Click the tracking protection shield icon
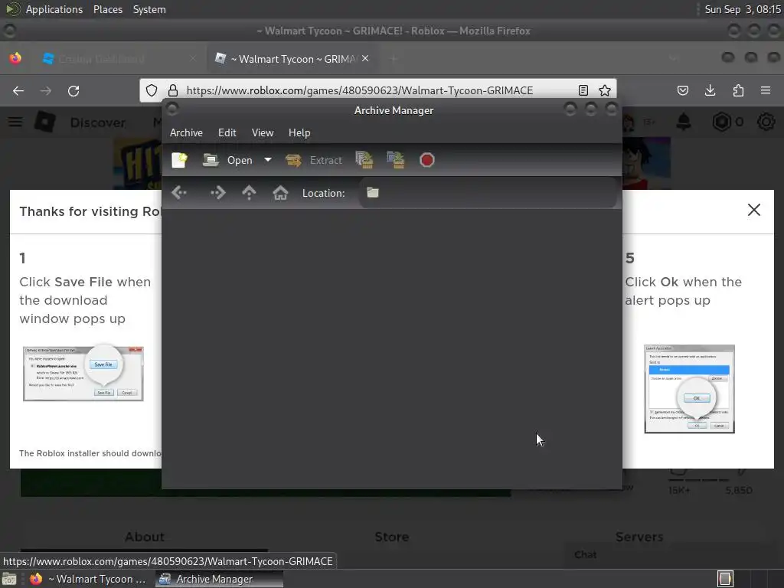Viewport: 784px width, 588px height. click(152, 90)
